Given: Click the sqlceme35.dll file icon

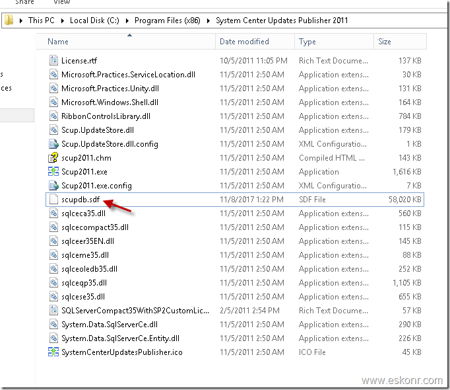Looking at the screenshot, I should pyautogui.click(x=53, y=255).
